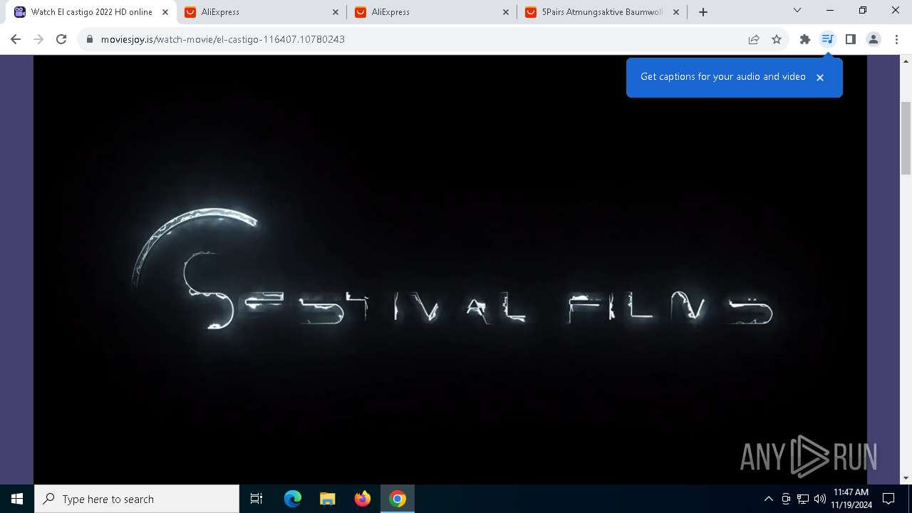This screenshot has width=912, height=513.
Task: Go back to the previous page
Action: pos(16,39)
